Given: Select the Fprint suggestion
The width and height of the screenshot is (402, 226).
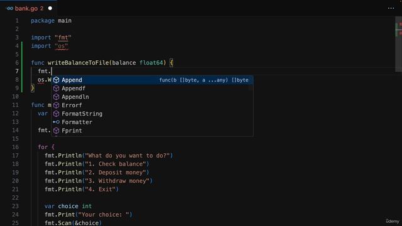Looking at the screenshot, I should [152, 131].
